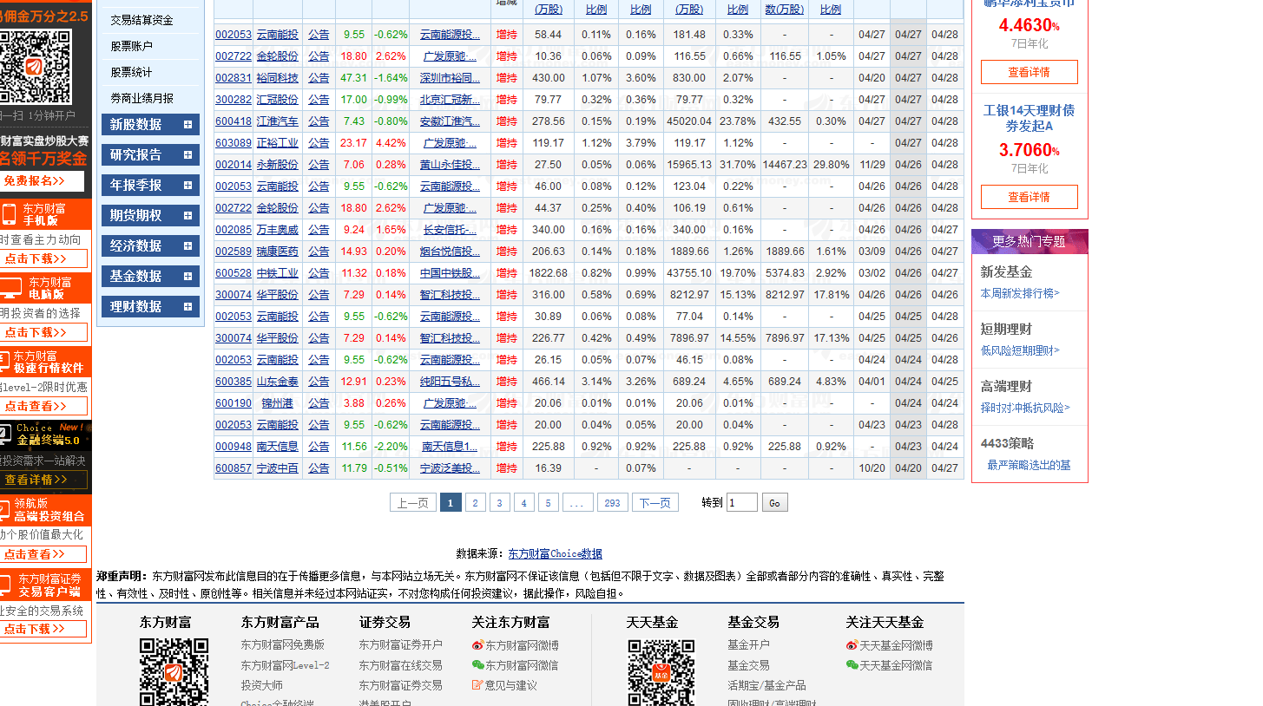Open the 券商业绩月报 menu item
The width and height of the screenshot is (1263, 706).
(x=141, y=99)
